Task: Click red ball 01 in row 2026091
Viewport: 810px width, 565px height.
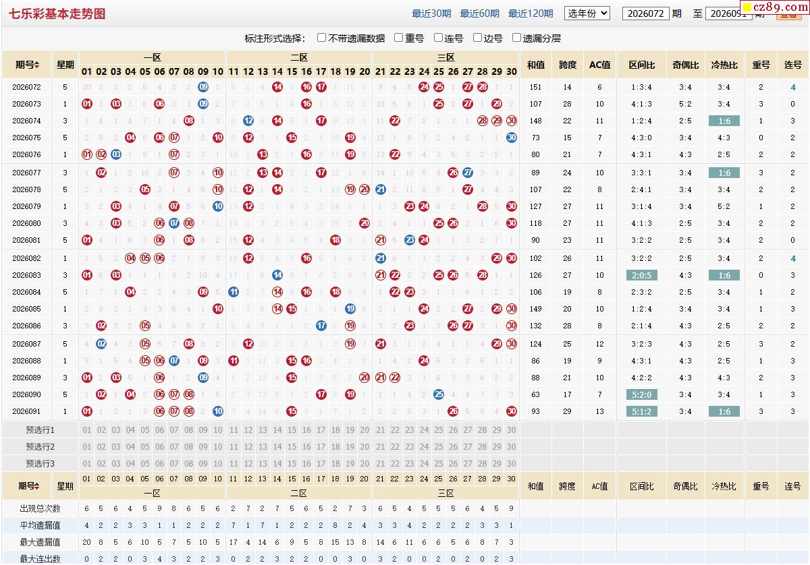Action: (x=87, y=411)
